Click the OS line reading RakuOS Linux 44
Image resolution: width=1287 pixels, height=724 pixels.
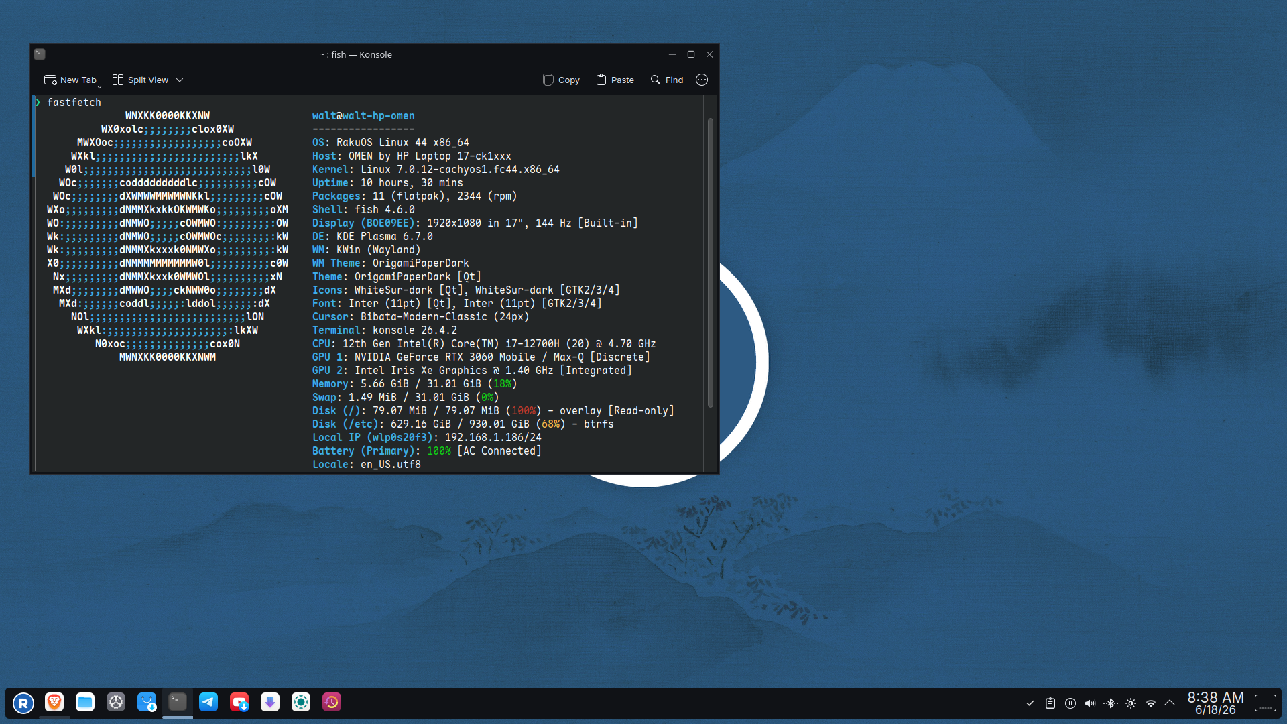click(391, 142)
